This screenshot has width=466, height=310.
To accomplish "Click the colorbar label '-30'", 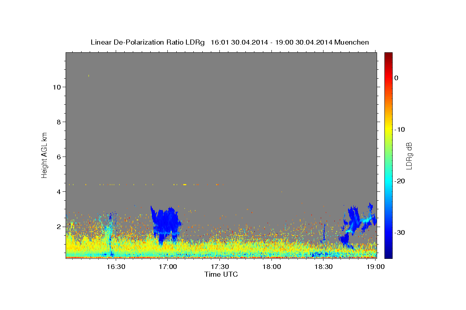I will click(x=400, y=232).
